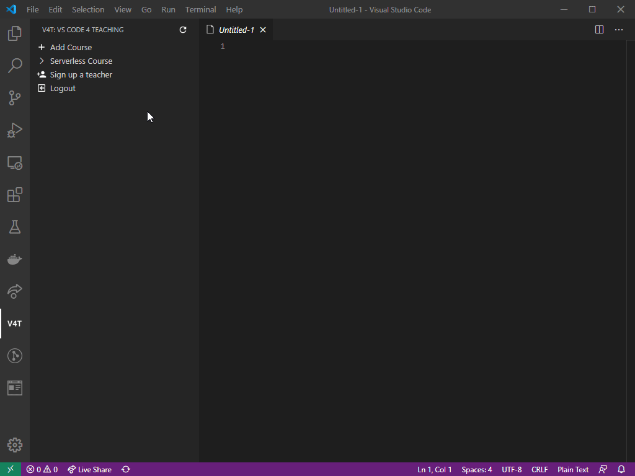Expand the Serverless Course tree item
The width and height of the screenshot is (635, 476).
pyautogui.click(x=42, y=61)
